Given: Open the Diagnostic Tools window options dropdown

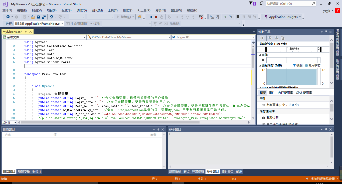Looking at the screenshot, I should tap(322, 32).
